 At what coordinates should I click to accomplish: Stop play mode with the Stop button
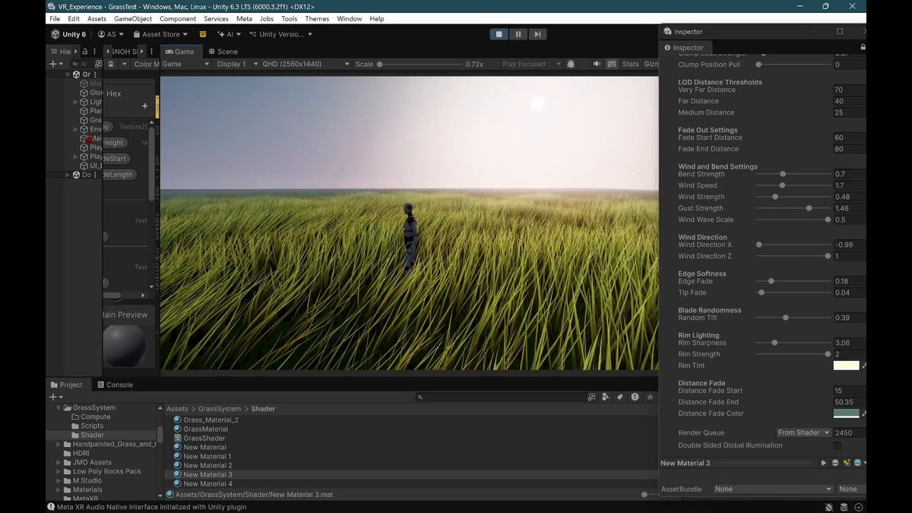499,34
